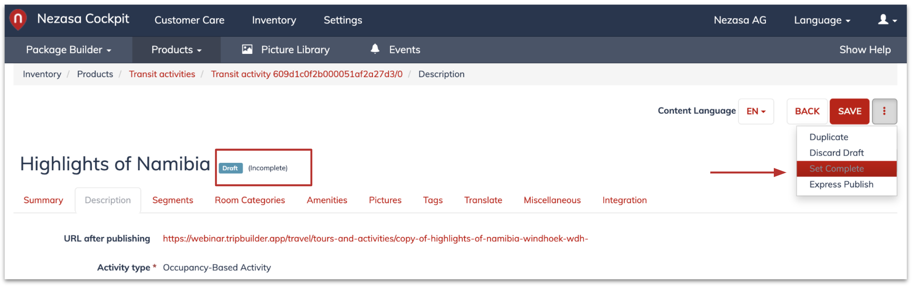Screen dimensions: 914x288
Task: Expand the Package Builder dropdown
Action: click(x=69, y=50)
